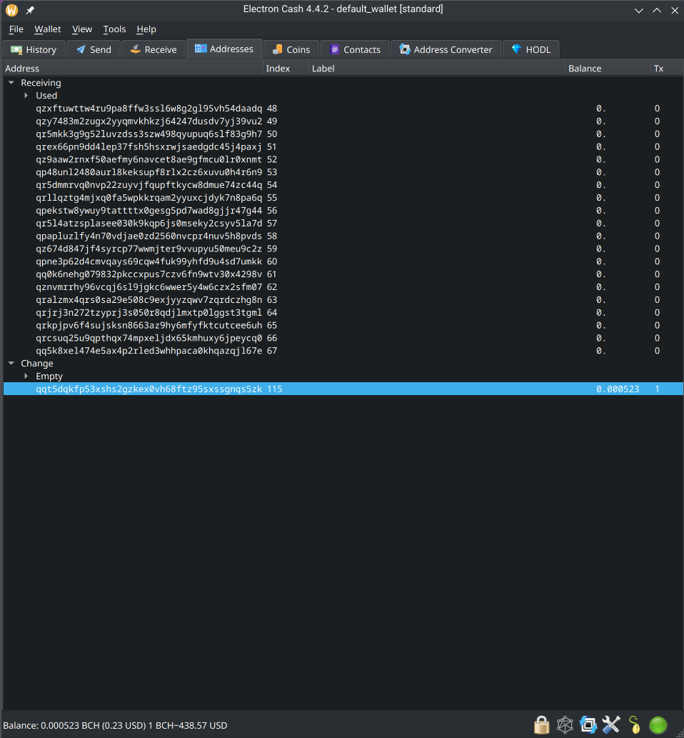The width and height of the screenshot is (684, 738).
Task: Select receiving address with index 62
Action: click(343, 286)
